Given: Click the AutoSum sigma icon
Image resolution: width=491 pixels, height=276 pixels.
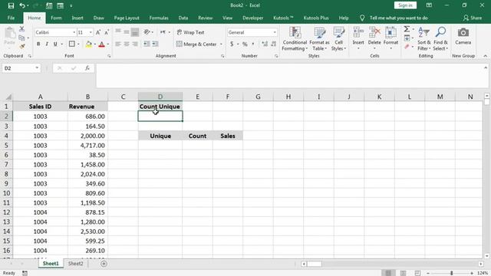Looking at the screenshot, I should click(x=407, y=29).
